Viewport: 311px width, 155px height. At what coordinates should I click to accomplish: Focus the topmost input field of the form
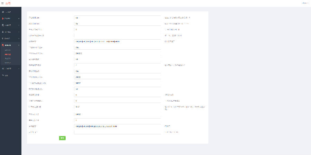coord(117,18)
